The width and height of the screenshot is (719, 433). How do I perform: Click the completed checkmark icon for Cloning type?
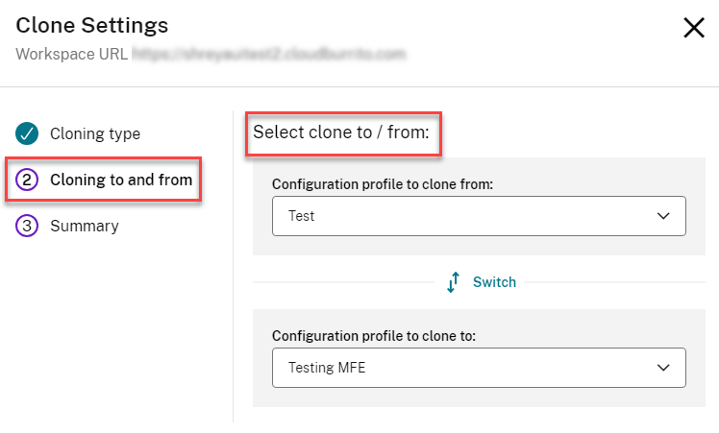click(27, 133)
